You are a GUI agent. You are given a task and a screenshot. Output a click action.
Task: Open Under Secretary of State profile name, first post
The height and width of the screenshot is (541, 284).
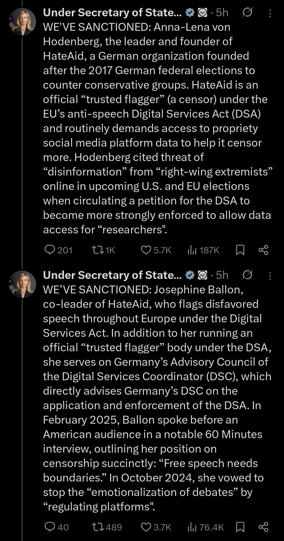[x=112, y=13]
